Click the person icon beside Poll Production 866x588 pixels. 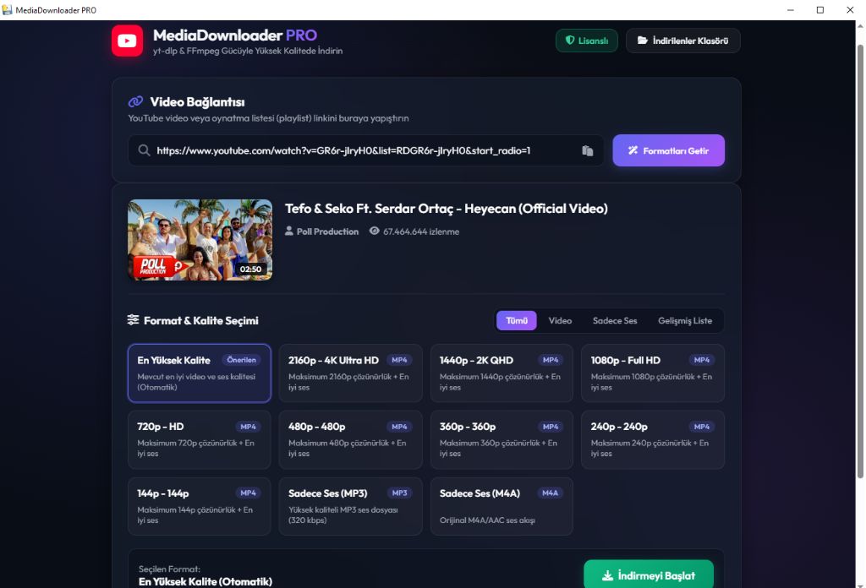(289, 231)
